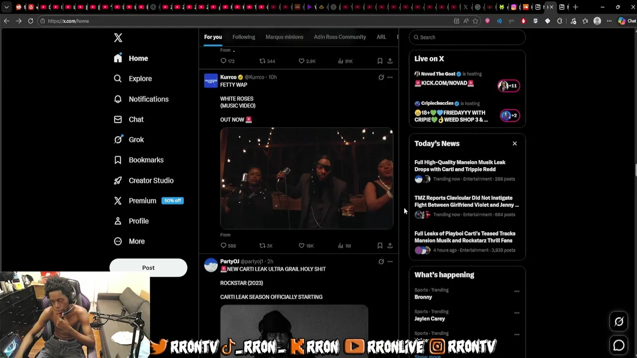This screenshot has height=358, width=637.
Task: Click the Search input field
Action: pos(467,37)
